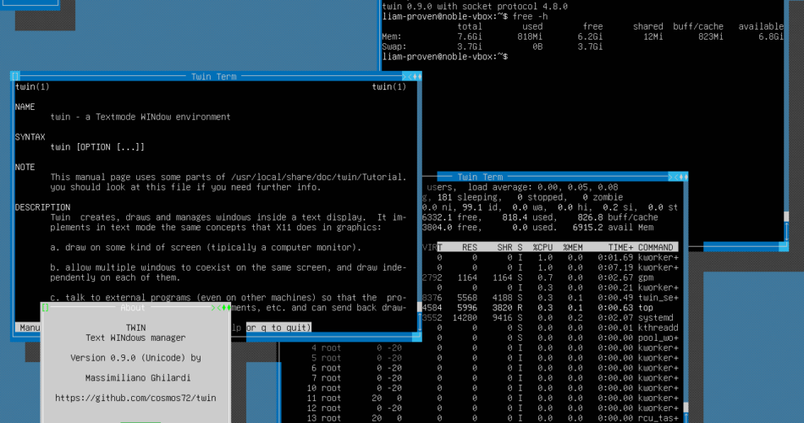This screenshot has height=423, width=804.
Task: Click the >< gadget on man page Twin Term
Action: pyautogui.click(x=405, y=76)
